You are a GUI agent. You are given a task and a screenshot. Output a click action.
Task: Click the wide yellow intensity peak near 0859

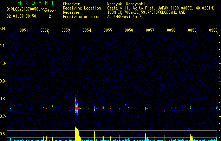[x=192, y=138]
